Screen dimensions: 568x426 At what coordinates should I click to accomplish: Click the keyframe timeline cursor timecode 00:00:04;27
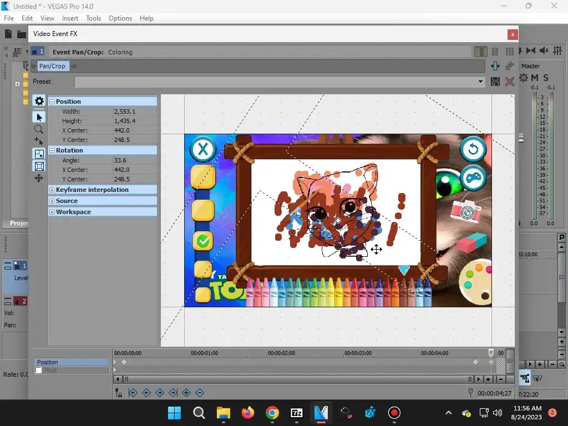pos(494,393)
